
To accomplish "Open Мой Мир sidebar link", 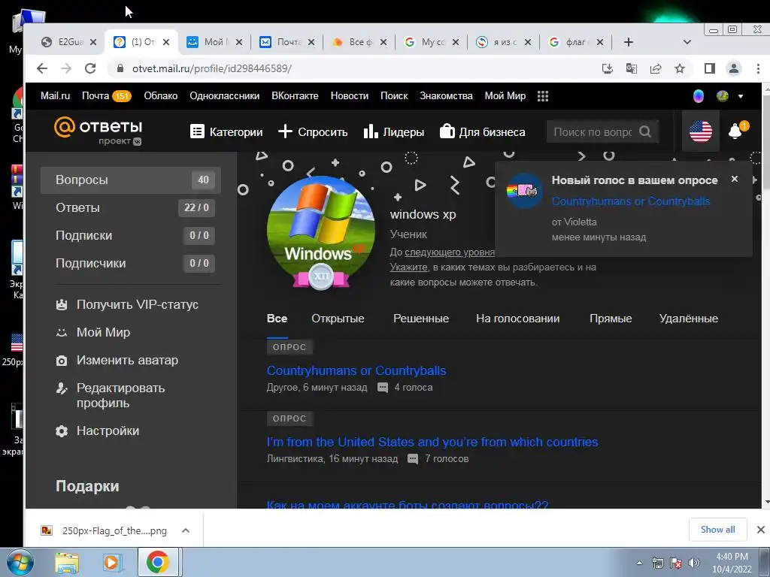I will point(92,333).
